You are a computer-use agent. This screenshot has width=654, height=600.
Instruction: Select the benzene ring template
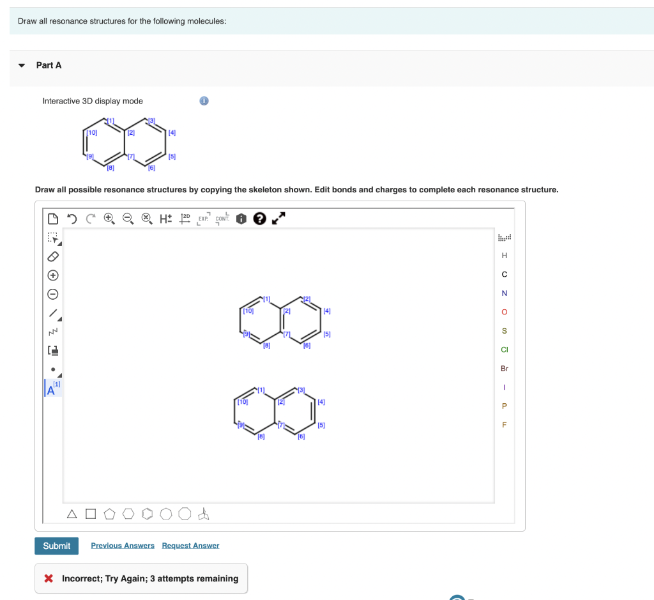[147, 513]
